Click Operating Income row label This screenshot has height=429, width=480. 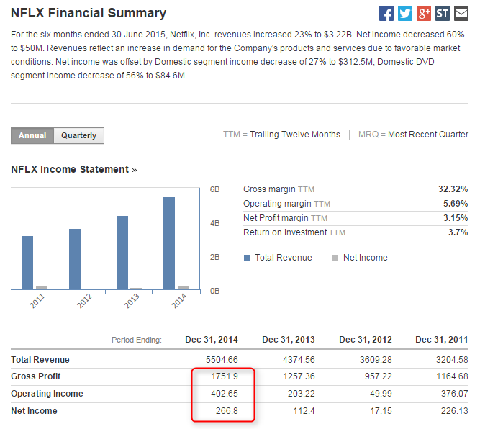click(47, 394)
